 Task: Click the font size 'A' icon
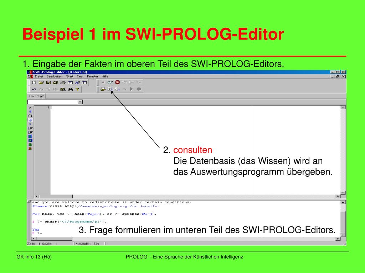(77, 82)
